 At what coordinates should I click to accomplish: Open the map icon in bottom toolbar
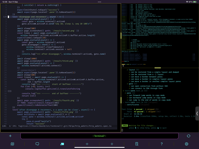point(12,144)
